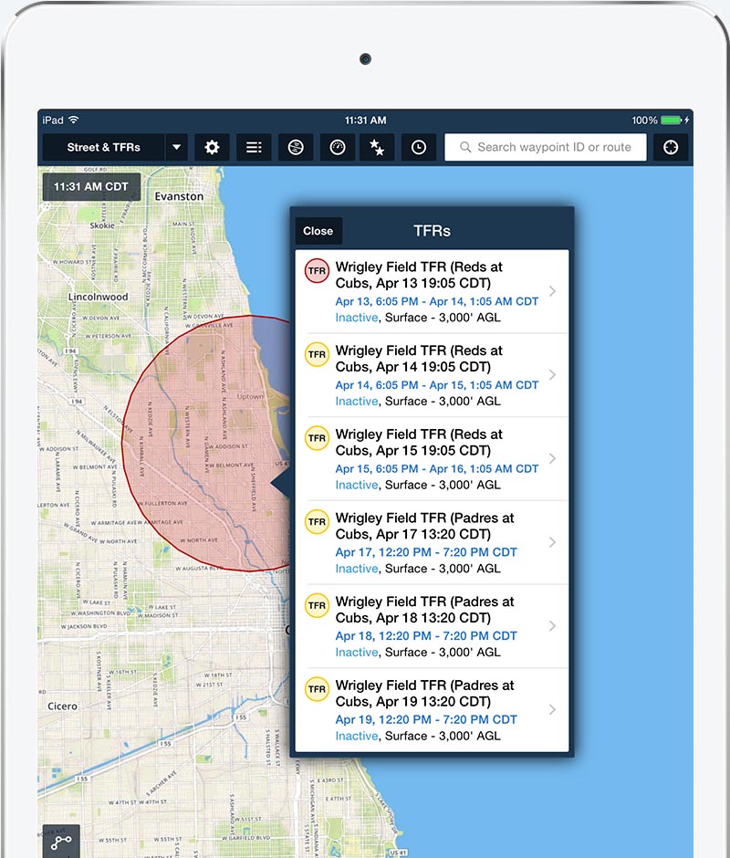Tap the yellow TFR badge for Apr 17 entry
The width and height of the screenshot is (730, 858).
pos(317,522)
